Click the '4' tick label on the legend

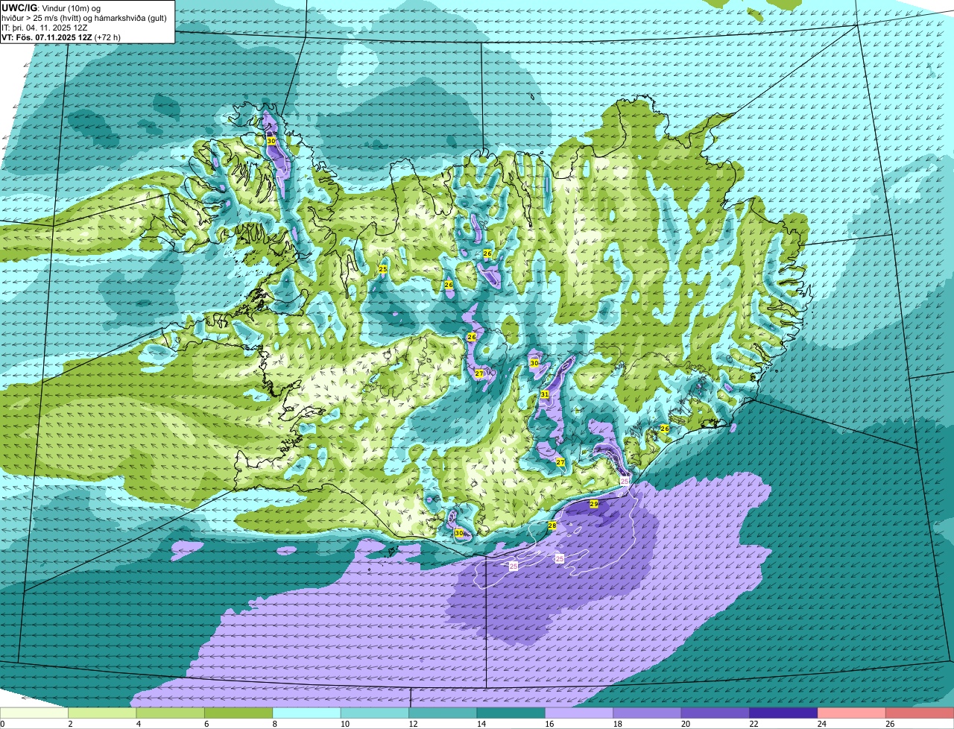point(137,724)
